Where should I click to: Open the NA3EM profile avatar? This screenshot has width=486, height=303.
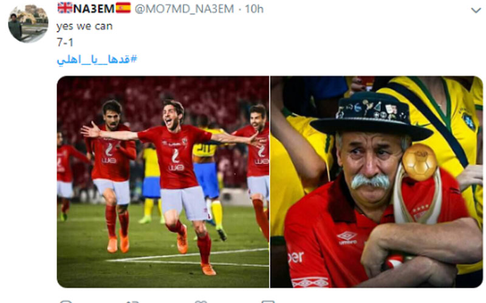(28, 23)
